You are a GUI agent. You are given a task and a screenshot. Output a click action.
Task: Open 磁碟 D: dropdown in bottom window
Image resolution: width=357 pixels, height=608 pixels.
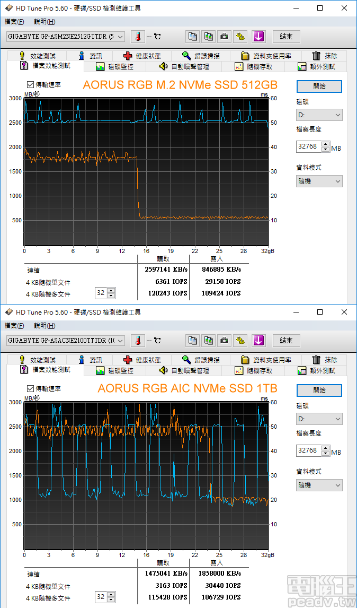(319, 419)
